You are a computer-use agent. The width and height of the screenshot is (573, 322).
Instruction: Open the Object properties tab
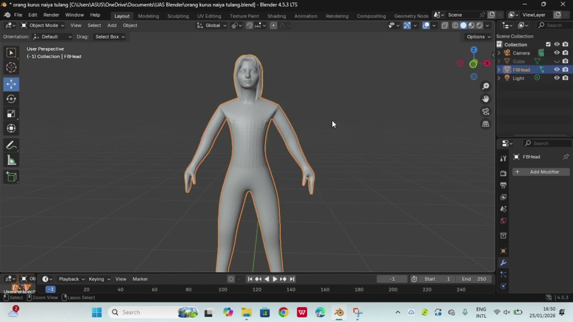coord(503,250)
